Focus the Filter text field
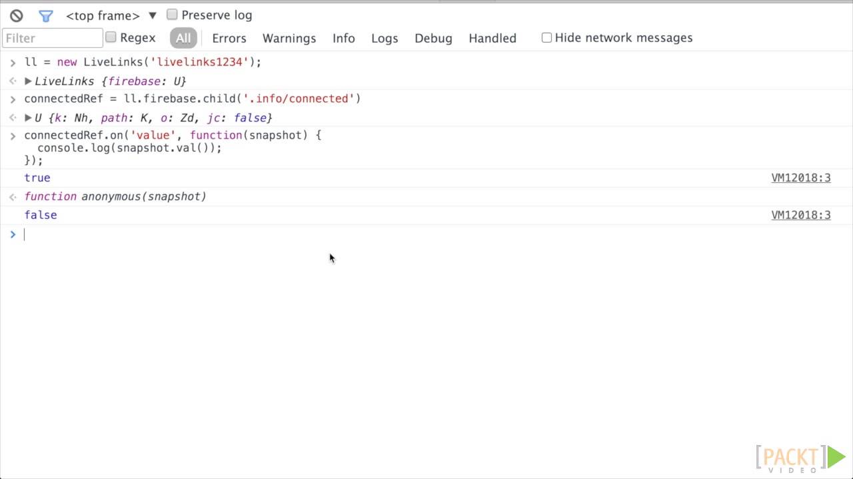This screenshot has height=479, width=853. point(53,38)
